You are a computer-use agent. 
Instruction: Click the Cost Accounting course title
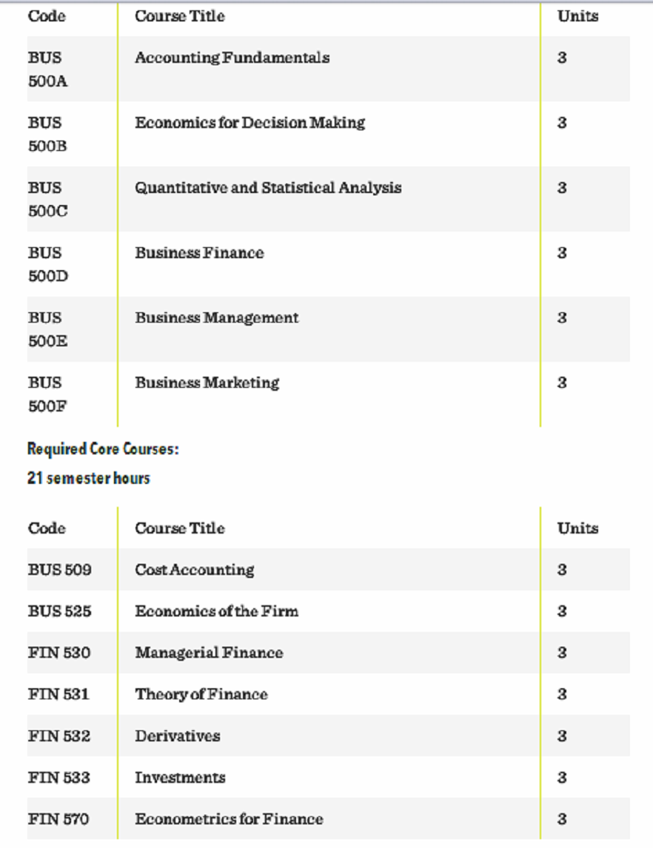coord(194,570)
